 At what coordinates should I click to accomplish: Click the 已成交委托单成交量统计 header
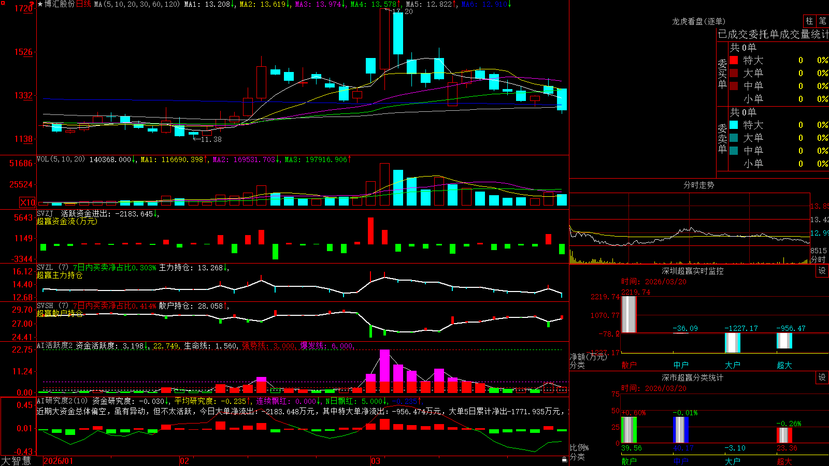pos(773,34)
